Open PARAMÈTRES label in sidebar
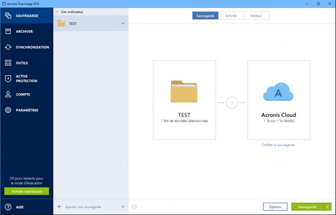This screenshot has width=336, height=215. (27, 110)
